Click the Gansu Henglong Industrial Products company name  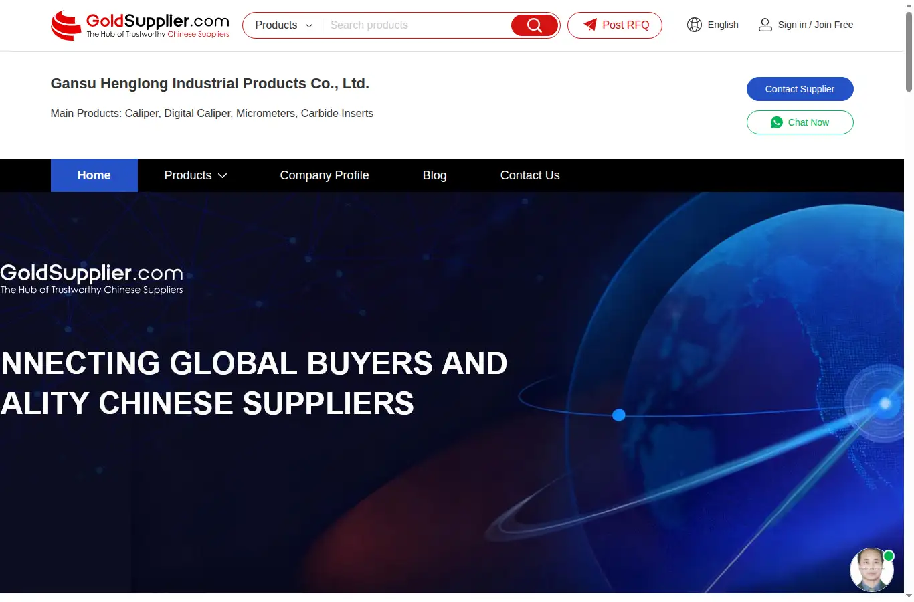[210, 84]
